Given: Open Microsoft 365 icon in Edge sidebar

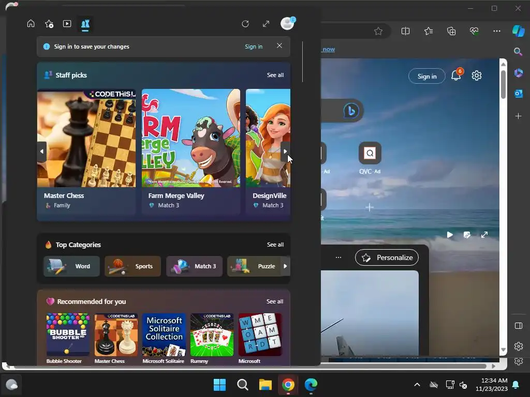Looking at the screenshot, I should [518, 72].
